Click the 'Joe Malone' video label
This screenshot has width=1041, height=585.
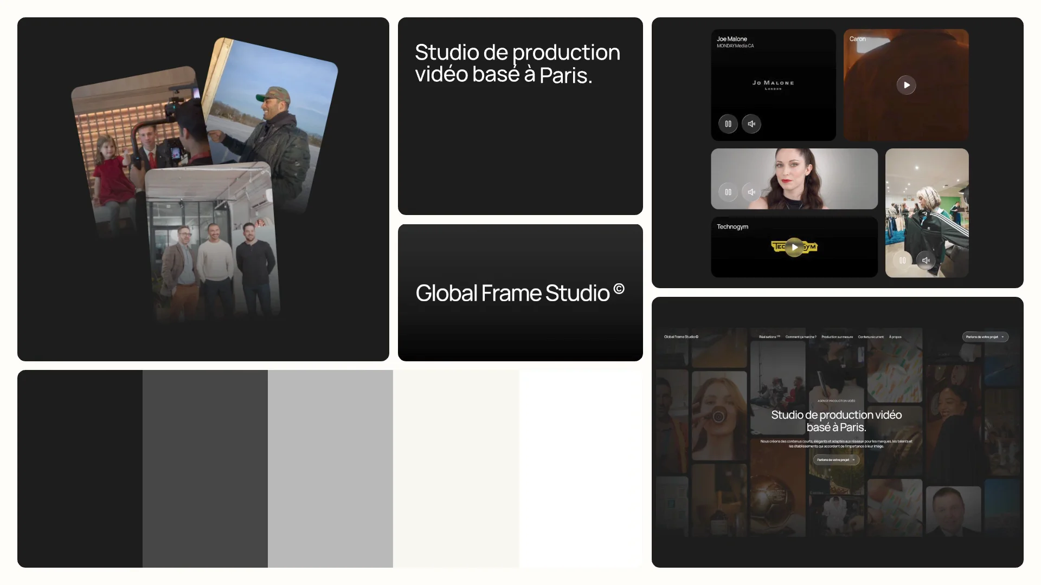click(731, 39)
